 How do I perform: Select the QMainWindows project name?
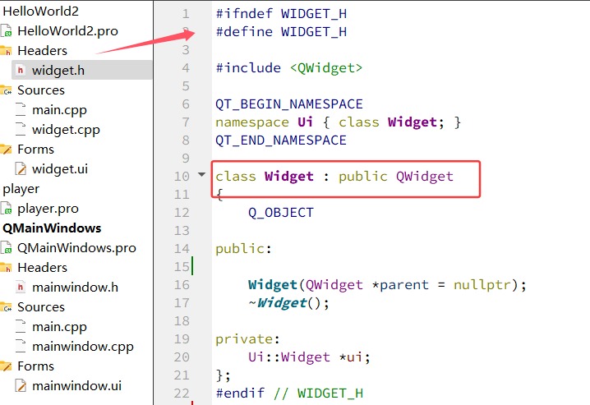click(52, 228)
